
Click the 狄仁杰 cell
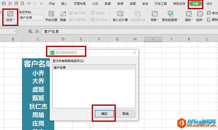tap(38, 106)
